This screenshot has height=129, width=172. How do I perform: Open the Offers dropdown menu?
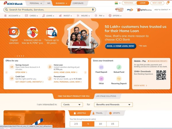point(115,16)
